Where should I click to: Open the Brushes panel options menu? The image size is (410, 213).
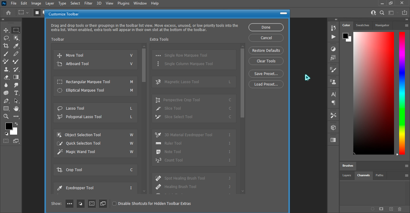(406, 166)
